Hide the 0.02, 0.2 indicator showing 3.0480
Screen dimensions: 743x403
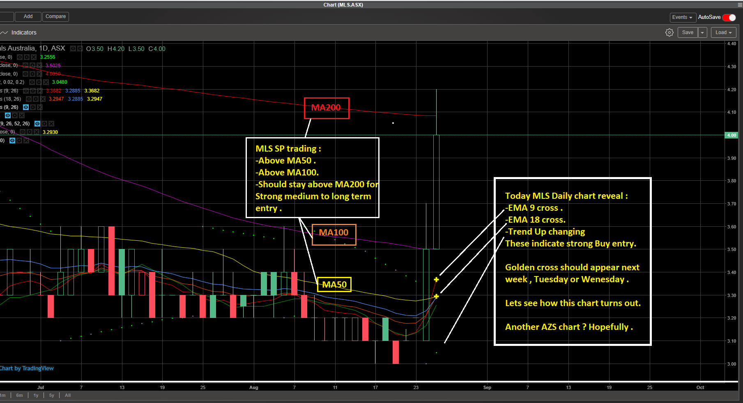click(32, 82)
